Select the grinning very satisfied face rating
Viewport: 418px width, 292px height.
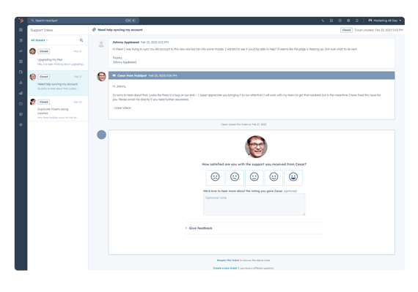[293, 177]
